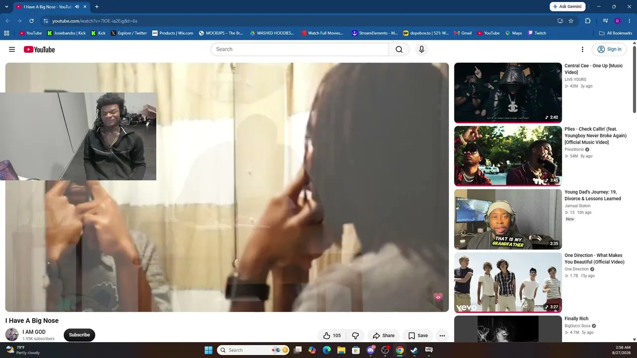Open the Twitch bookmark
The width and height of the screenshot is (637, 358).
[x=537, y=33]
